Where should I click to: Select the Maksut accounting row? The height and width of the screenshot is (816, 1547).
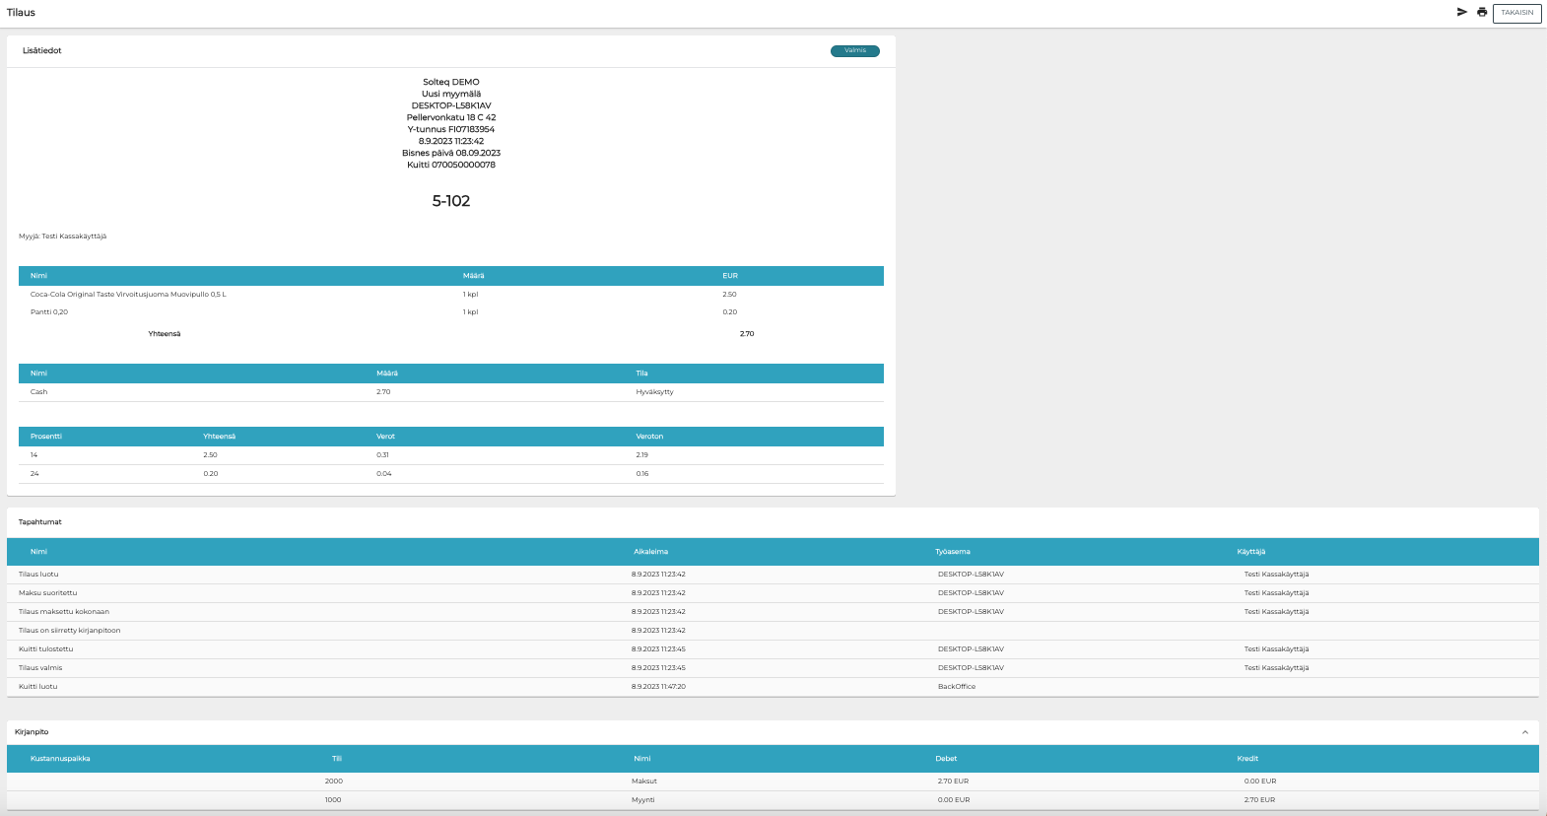(x=643, y=782)
